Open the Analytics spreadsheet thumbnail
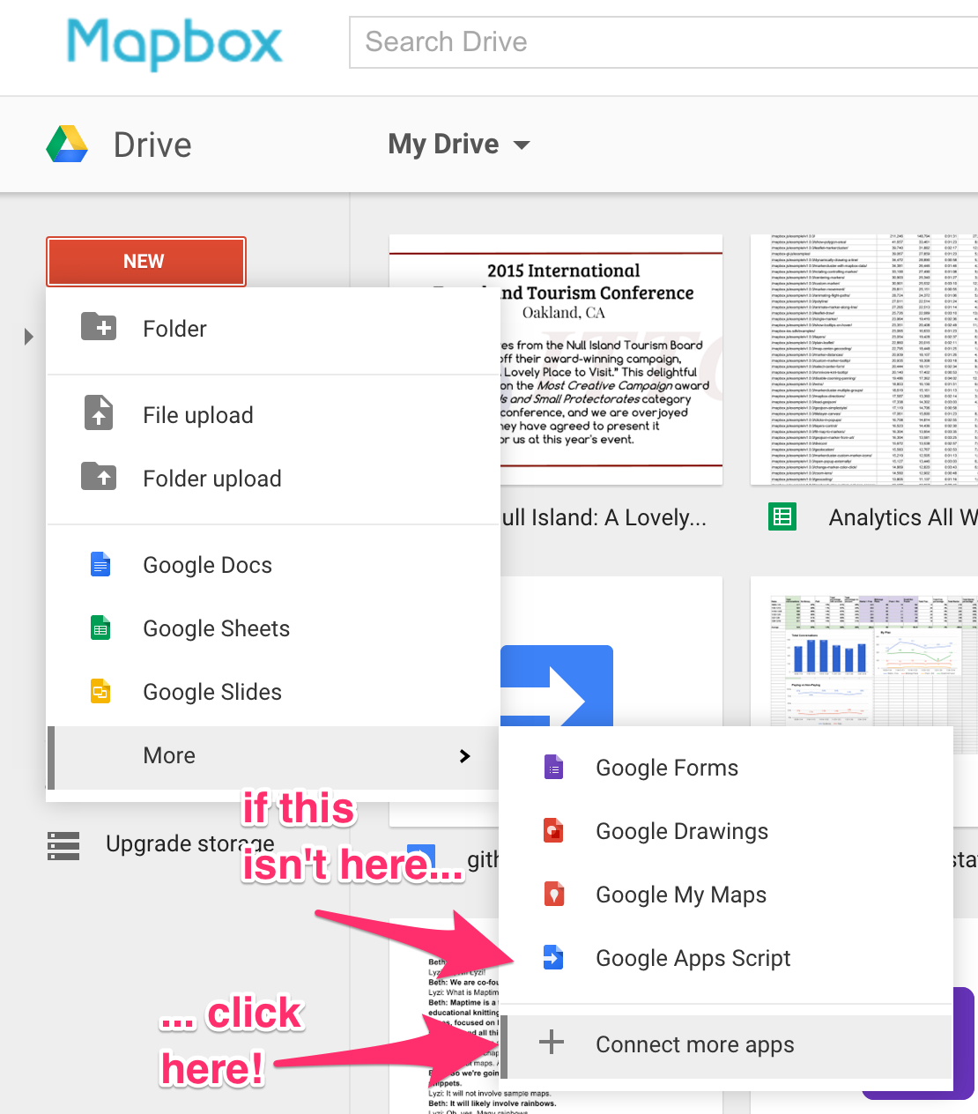The height and width of the screenshot is (1114, 978). click(x=864, y=360)
